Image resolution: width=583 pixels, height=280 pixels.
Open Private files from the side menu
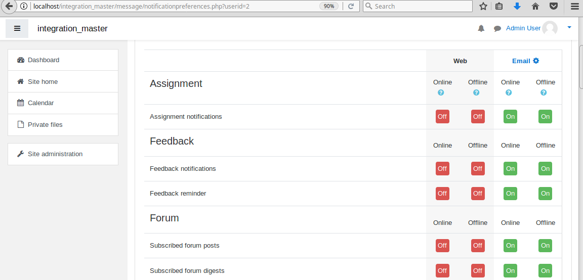63,124
